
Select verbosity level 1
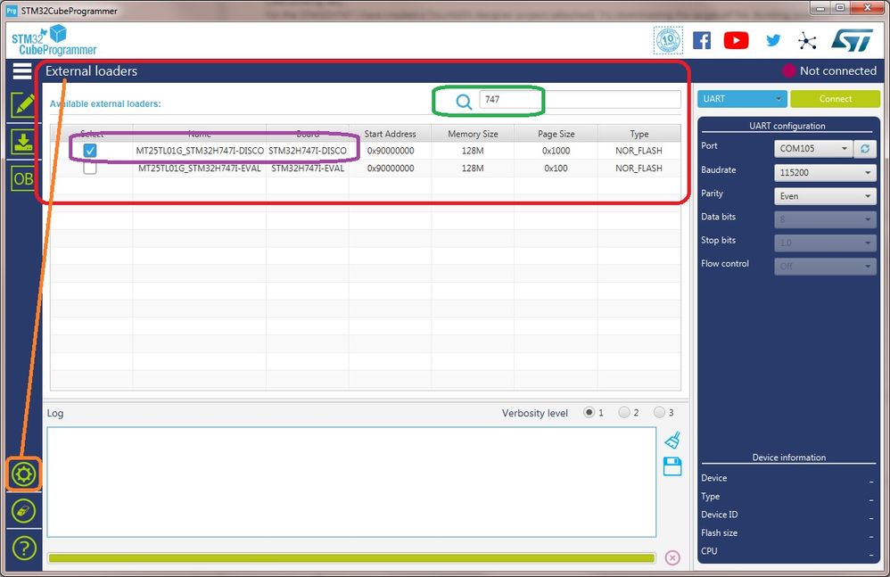589,413
